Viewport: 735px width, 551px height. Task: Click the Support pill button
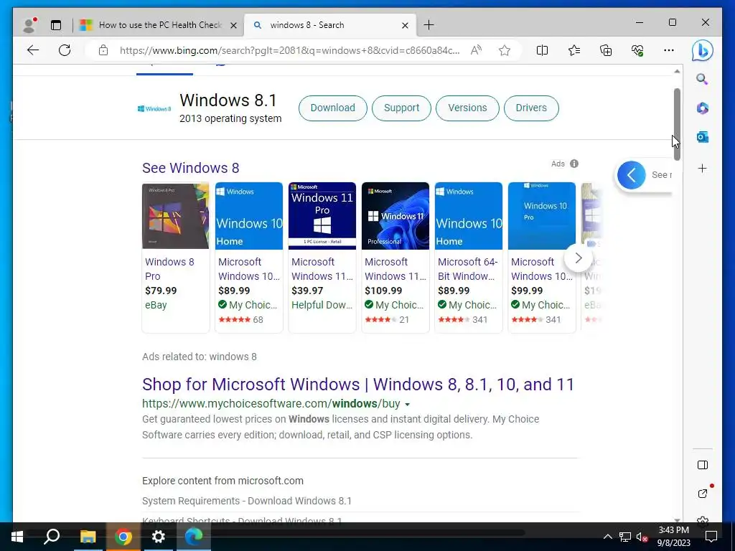click(401, 108)
